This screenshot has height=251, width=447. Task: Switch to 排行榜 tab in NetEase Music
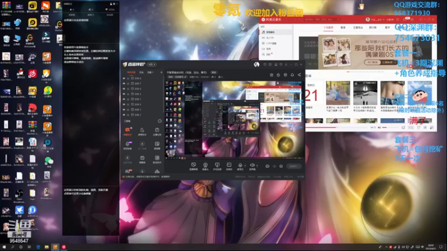click(373, 27)
